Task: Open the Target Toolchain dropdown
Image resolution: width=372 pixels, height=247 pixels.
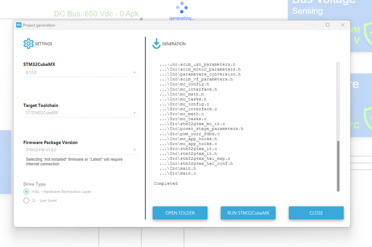Action: [134, 113]
